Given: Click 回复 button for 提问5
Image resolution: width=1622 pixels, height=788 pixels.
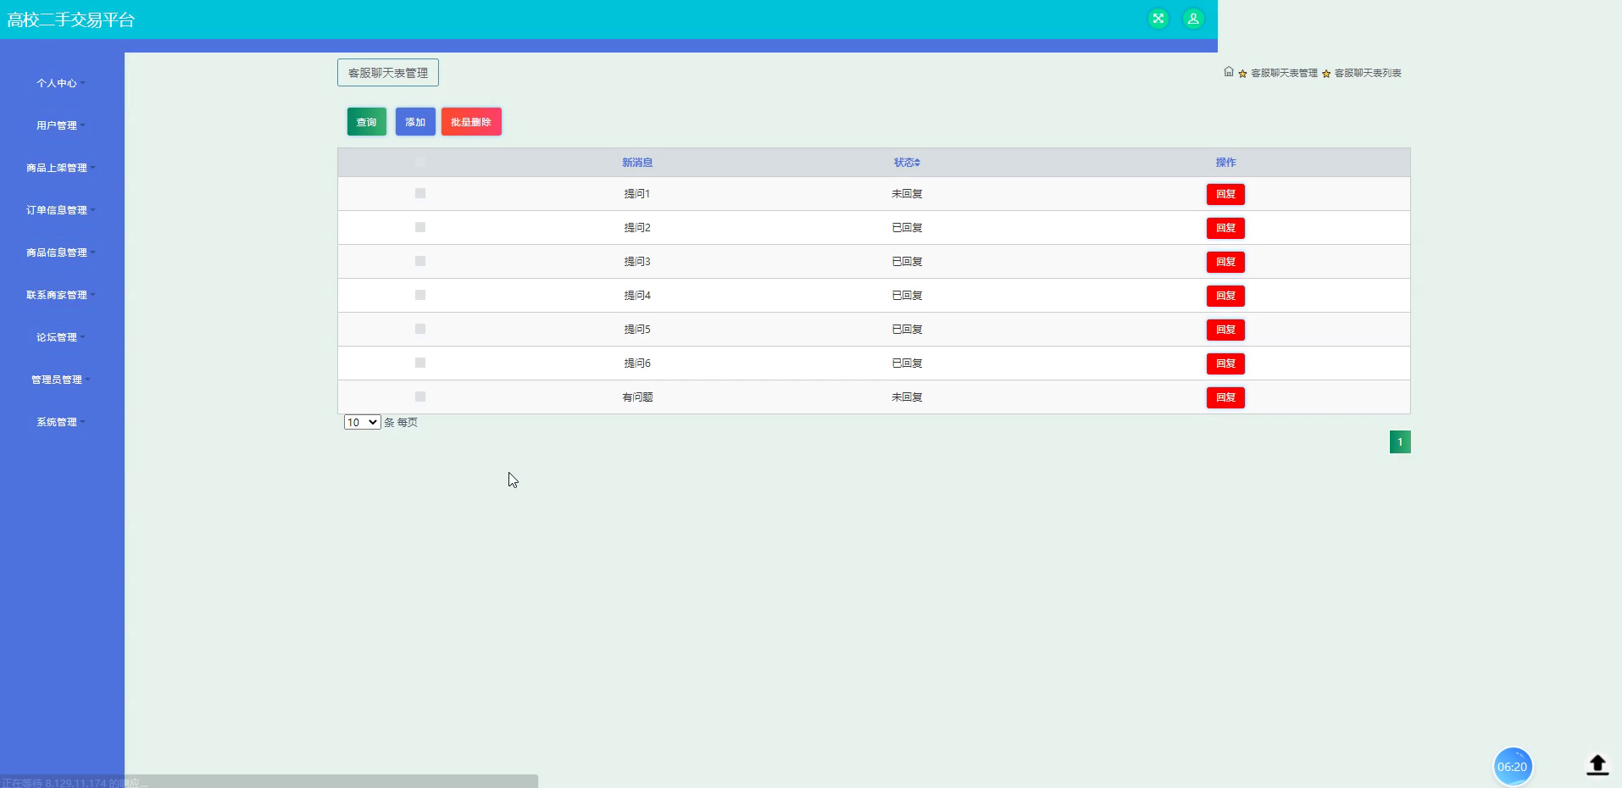Looking at the screenshot, I should pos(1225,330).
